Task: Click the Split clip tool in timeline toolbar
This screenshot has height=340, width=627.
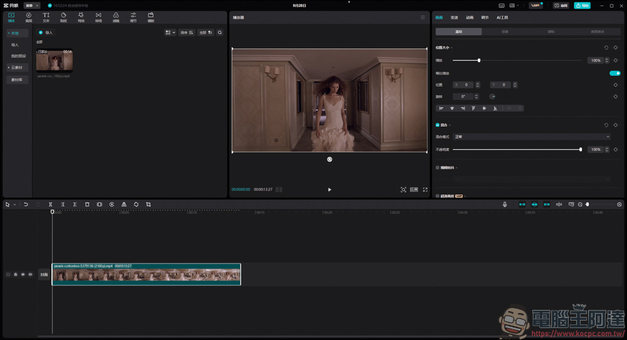Action: [x=50, y=205]
